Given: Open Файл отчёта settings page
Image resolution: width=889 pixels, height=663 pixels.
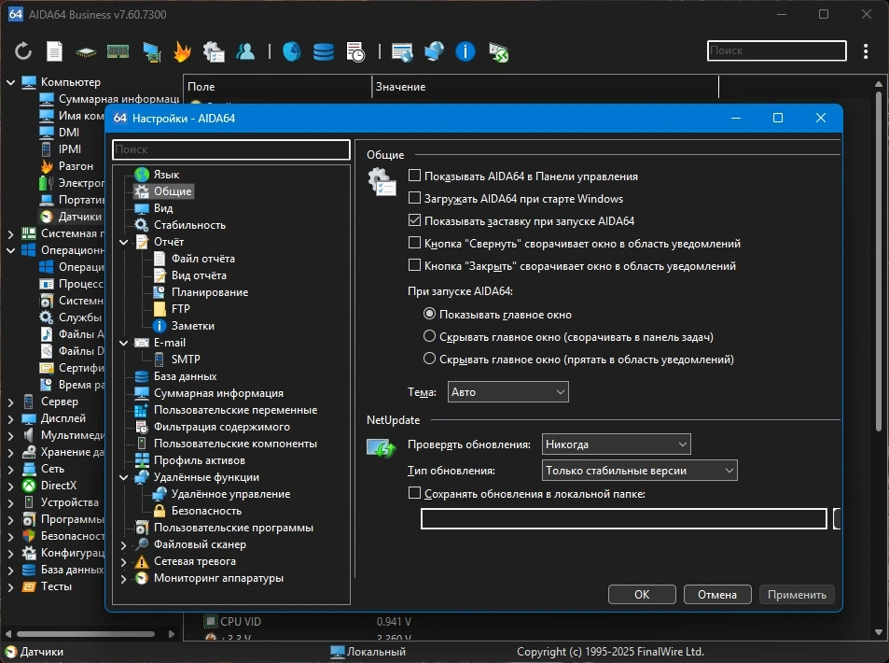Looking at the screenshot, I should click(203, 259).
